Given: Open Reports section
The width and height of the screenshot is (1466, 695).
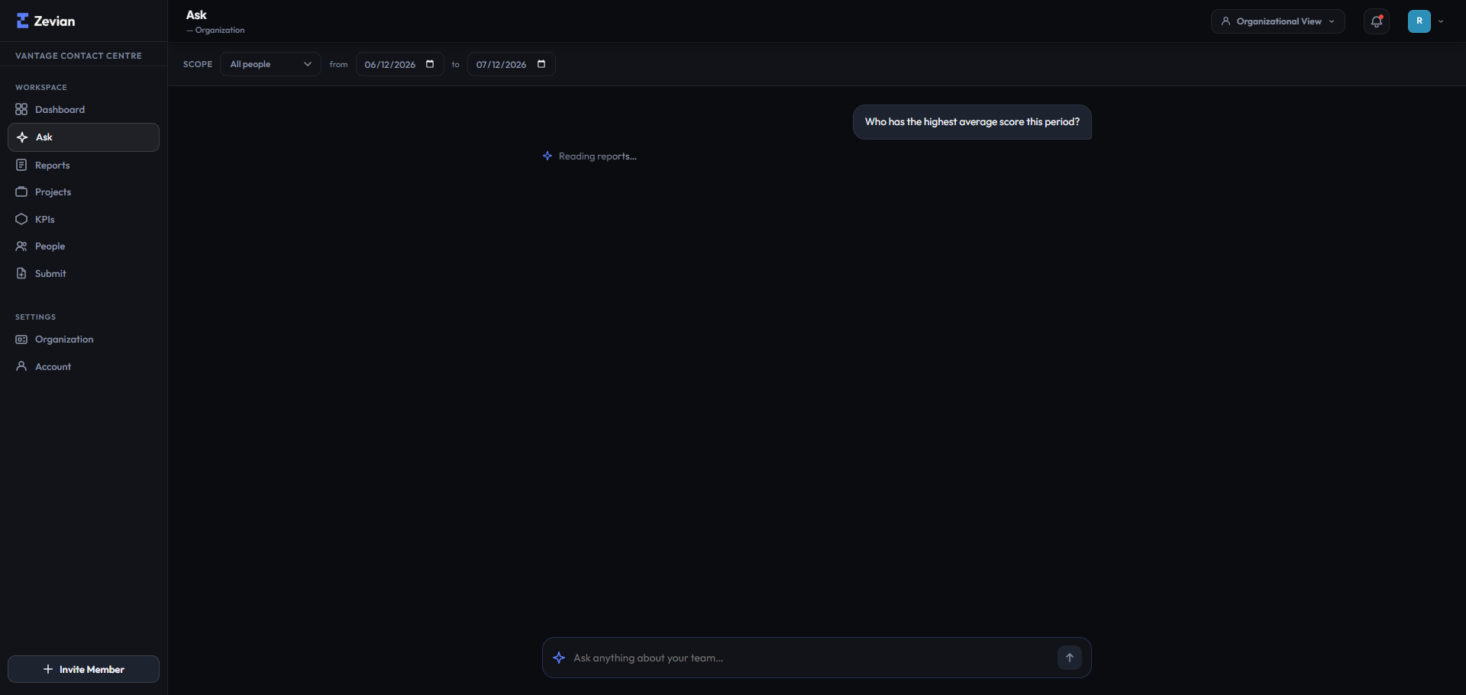Looking at the screenshot, I should (83, 165).
